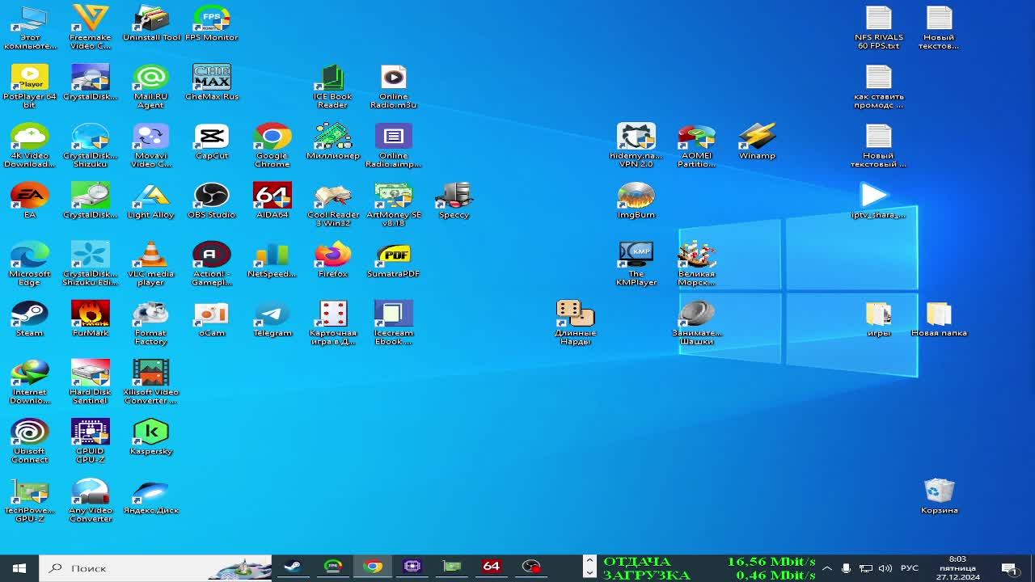The image size is (1035, 582).
Task: Open the FPS Monitor shortcut
Action: pos(212,23)
